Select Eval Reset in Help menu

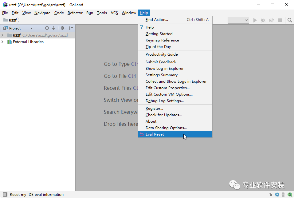(x=155, y=134)
